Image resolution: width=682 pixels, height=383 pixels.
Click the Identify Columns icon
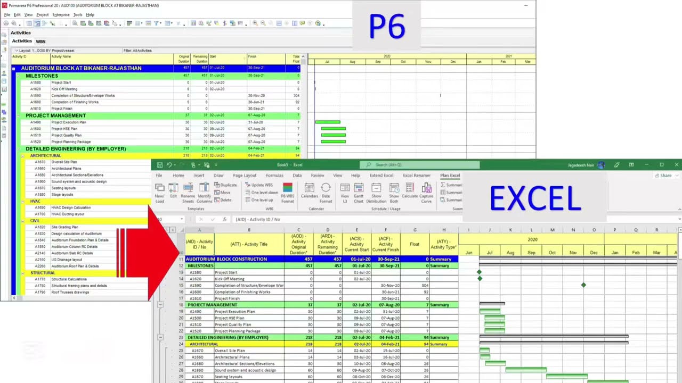[x=205, y=193]
